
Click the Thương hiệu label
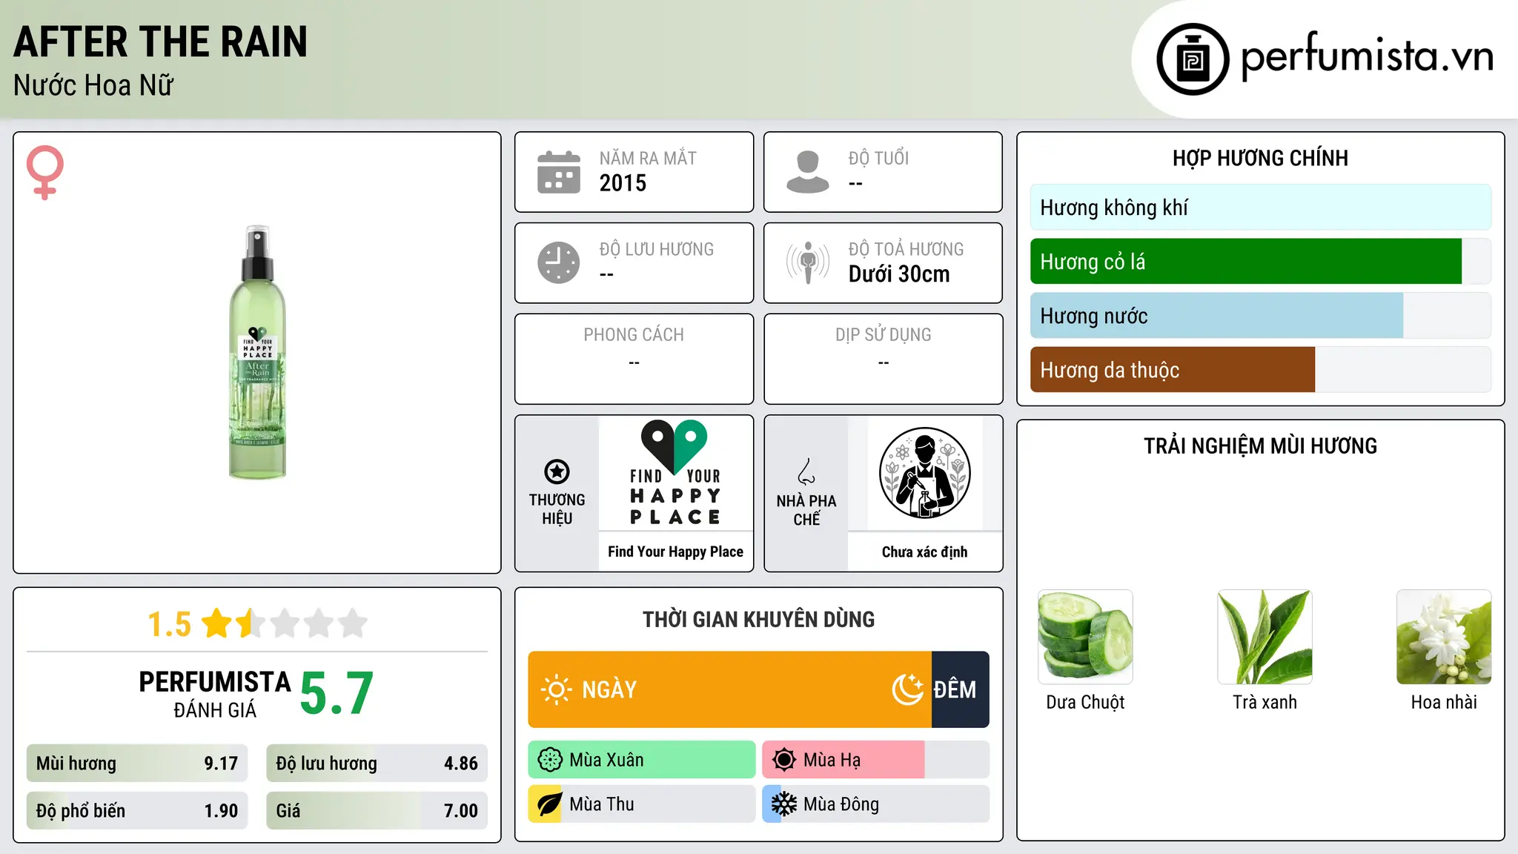(x=557, y=509)
